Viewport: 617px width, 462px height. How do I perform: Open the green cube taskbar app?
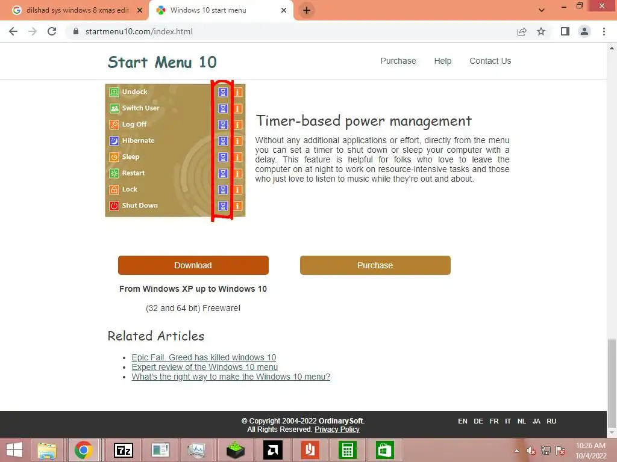(x=236, y=450)
